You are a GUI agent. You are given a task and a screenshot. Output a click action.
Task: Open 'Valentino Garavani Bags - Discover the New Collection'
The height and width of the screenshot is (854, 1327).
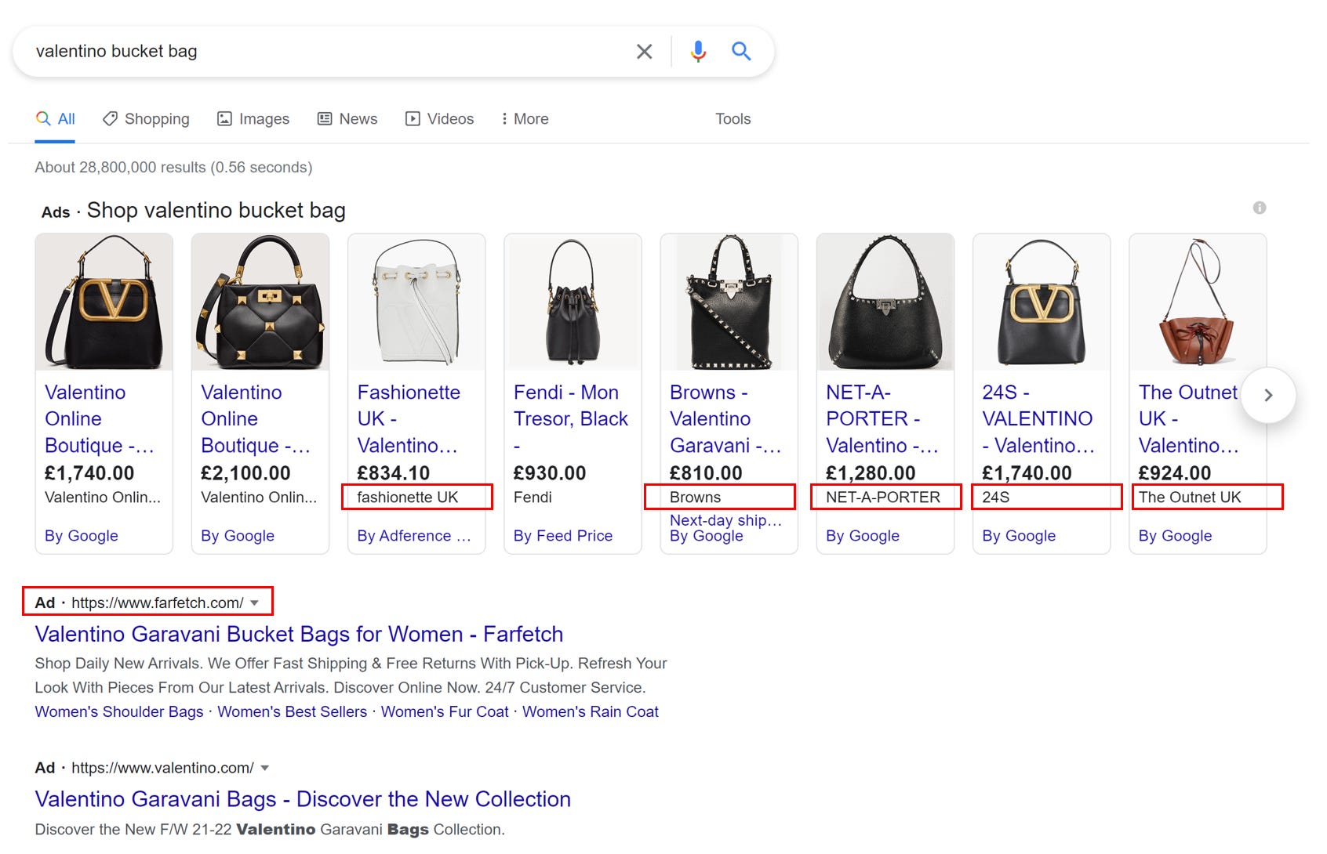point(303,799)
